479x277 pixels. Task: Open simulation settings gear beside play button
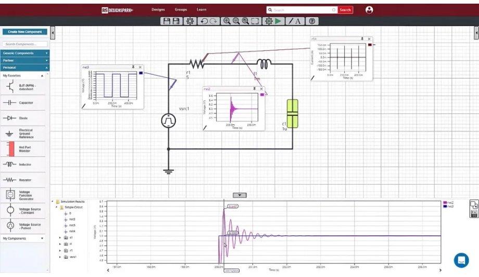click(269, 21)
